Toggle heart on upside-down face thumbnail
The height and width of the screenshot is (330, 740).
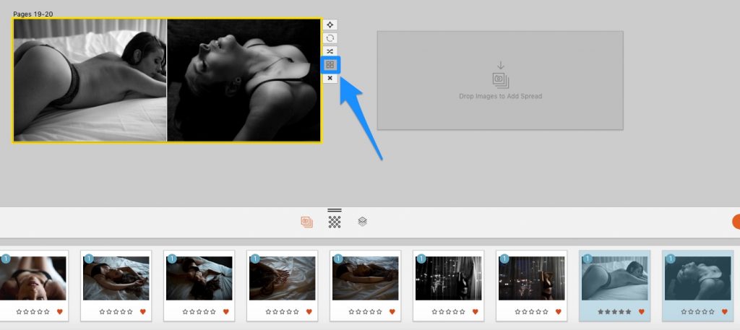[60, 312]
